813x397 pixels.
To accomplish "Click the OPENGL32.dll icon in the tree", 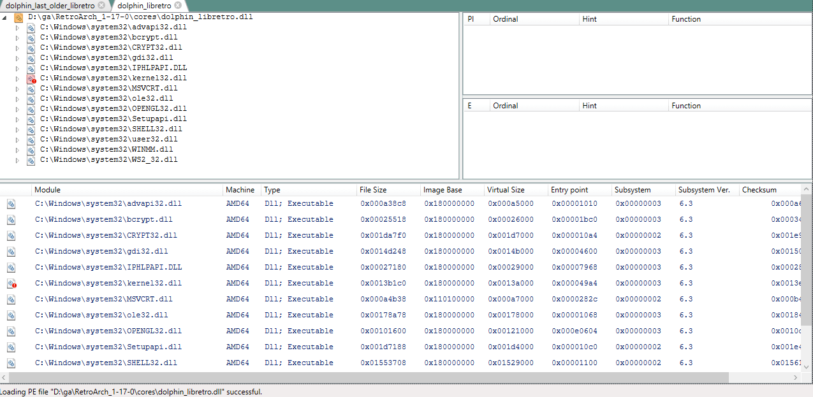I will click(31, 109).
